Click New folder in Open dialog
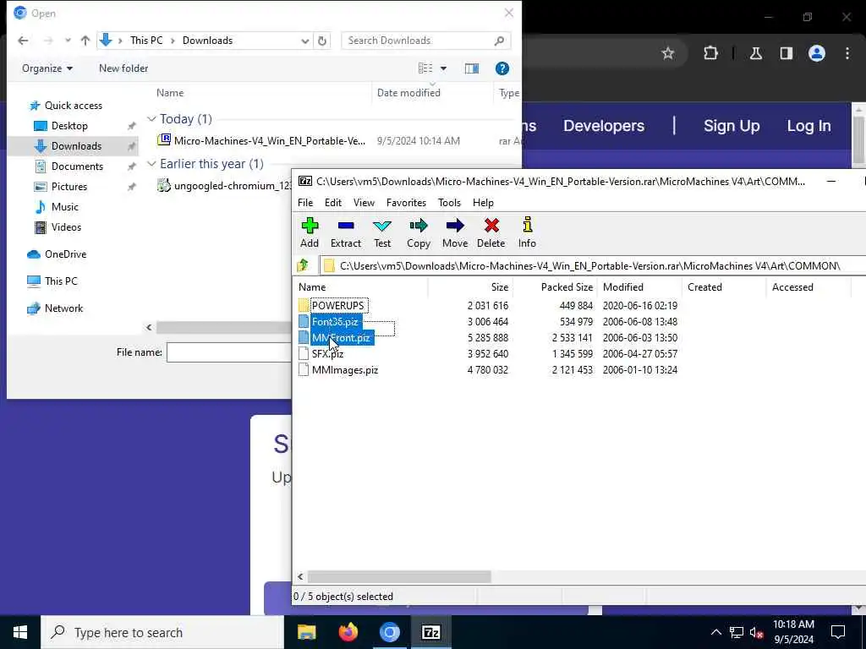866x649 pixels. pyautogui.click(x=123, y=68)
